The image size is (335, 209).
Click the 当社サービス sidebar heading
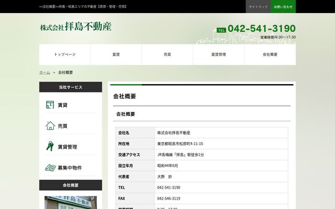click(71, 87)
